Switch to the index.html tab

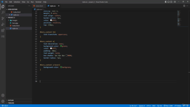39,6
